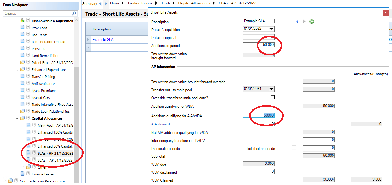The height and width of the screenshot is (185, 392).
Task: Click the help icon beside Land Remediation
Action: [x=28, y=56]
